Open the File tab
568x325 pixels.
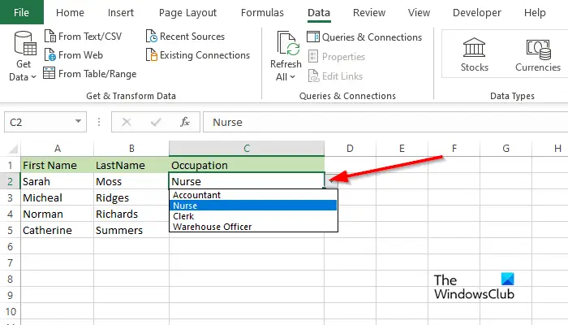21,12
